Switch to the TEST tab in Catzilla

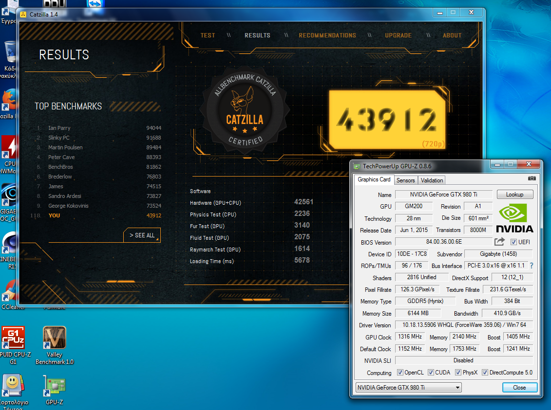208,36
